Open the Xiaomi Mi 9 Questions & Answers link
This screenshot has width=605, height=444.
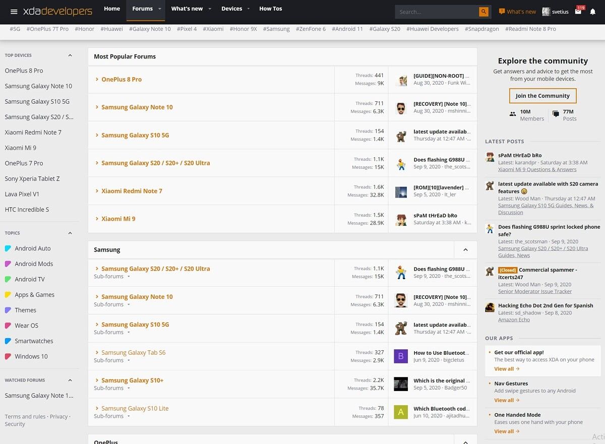(x=536, y=169)
